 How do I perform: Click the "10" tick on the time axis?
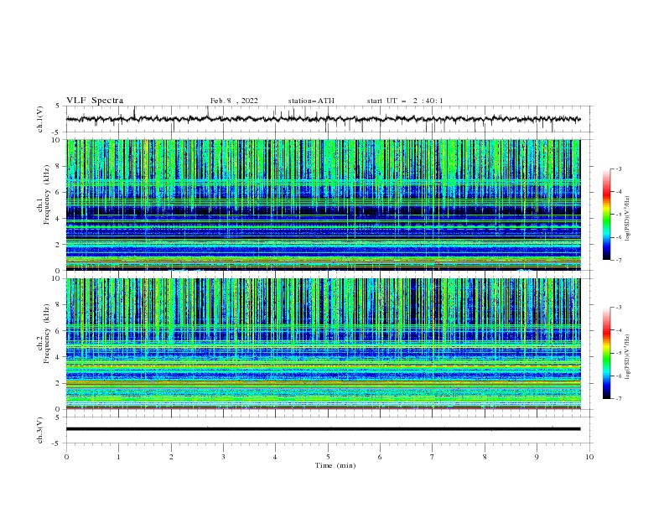589,457
